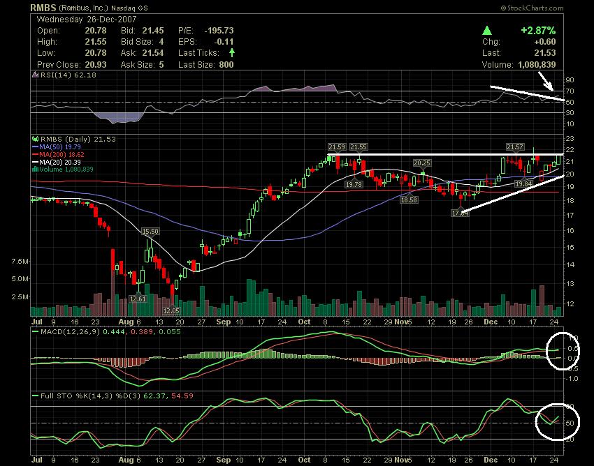Click the 15.50 August price label
This screenshot has height=466, width=594.
150,231
